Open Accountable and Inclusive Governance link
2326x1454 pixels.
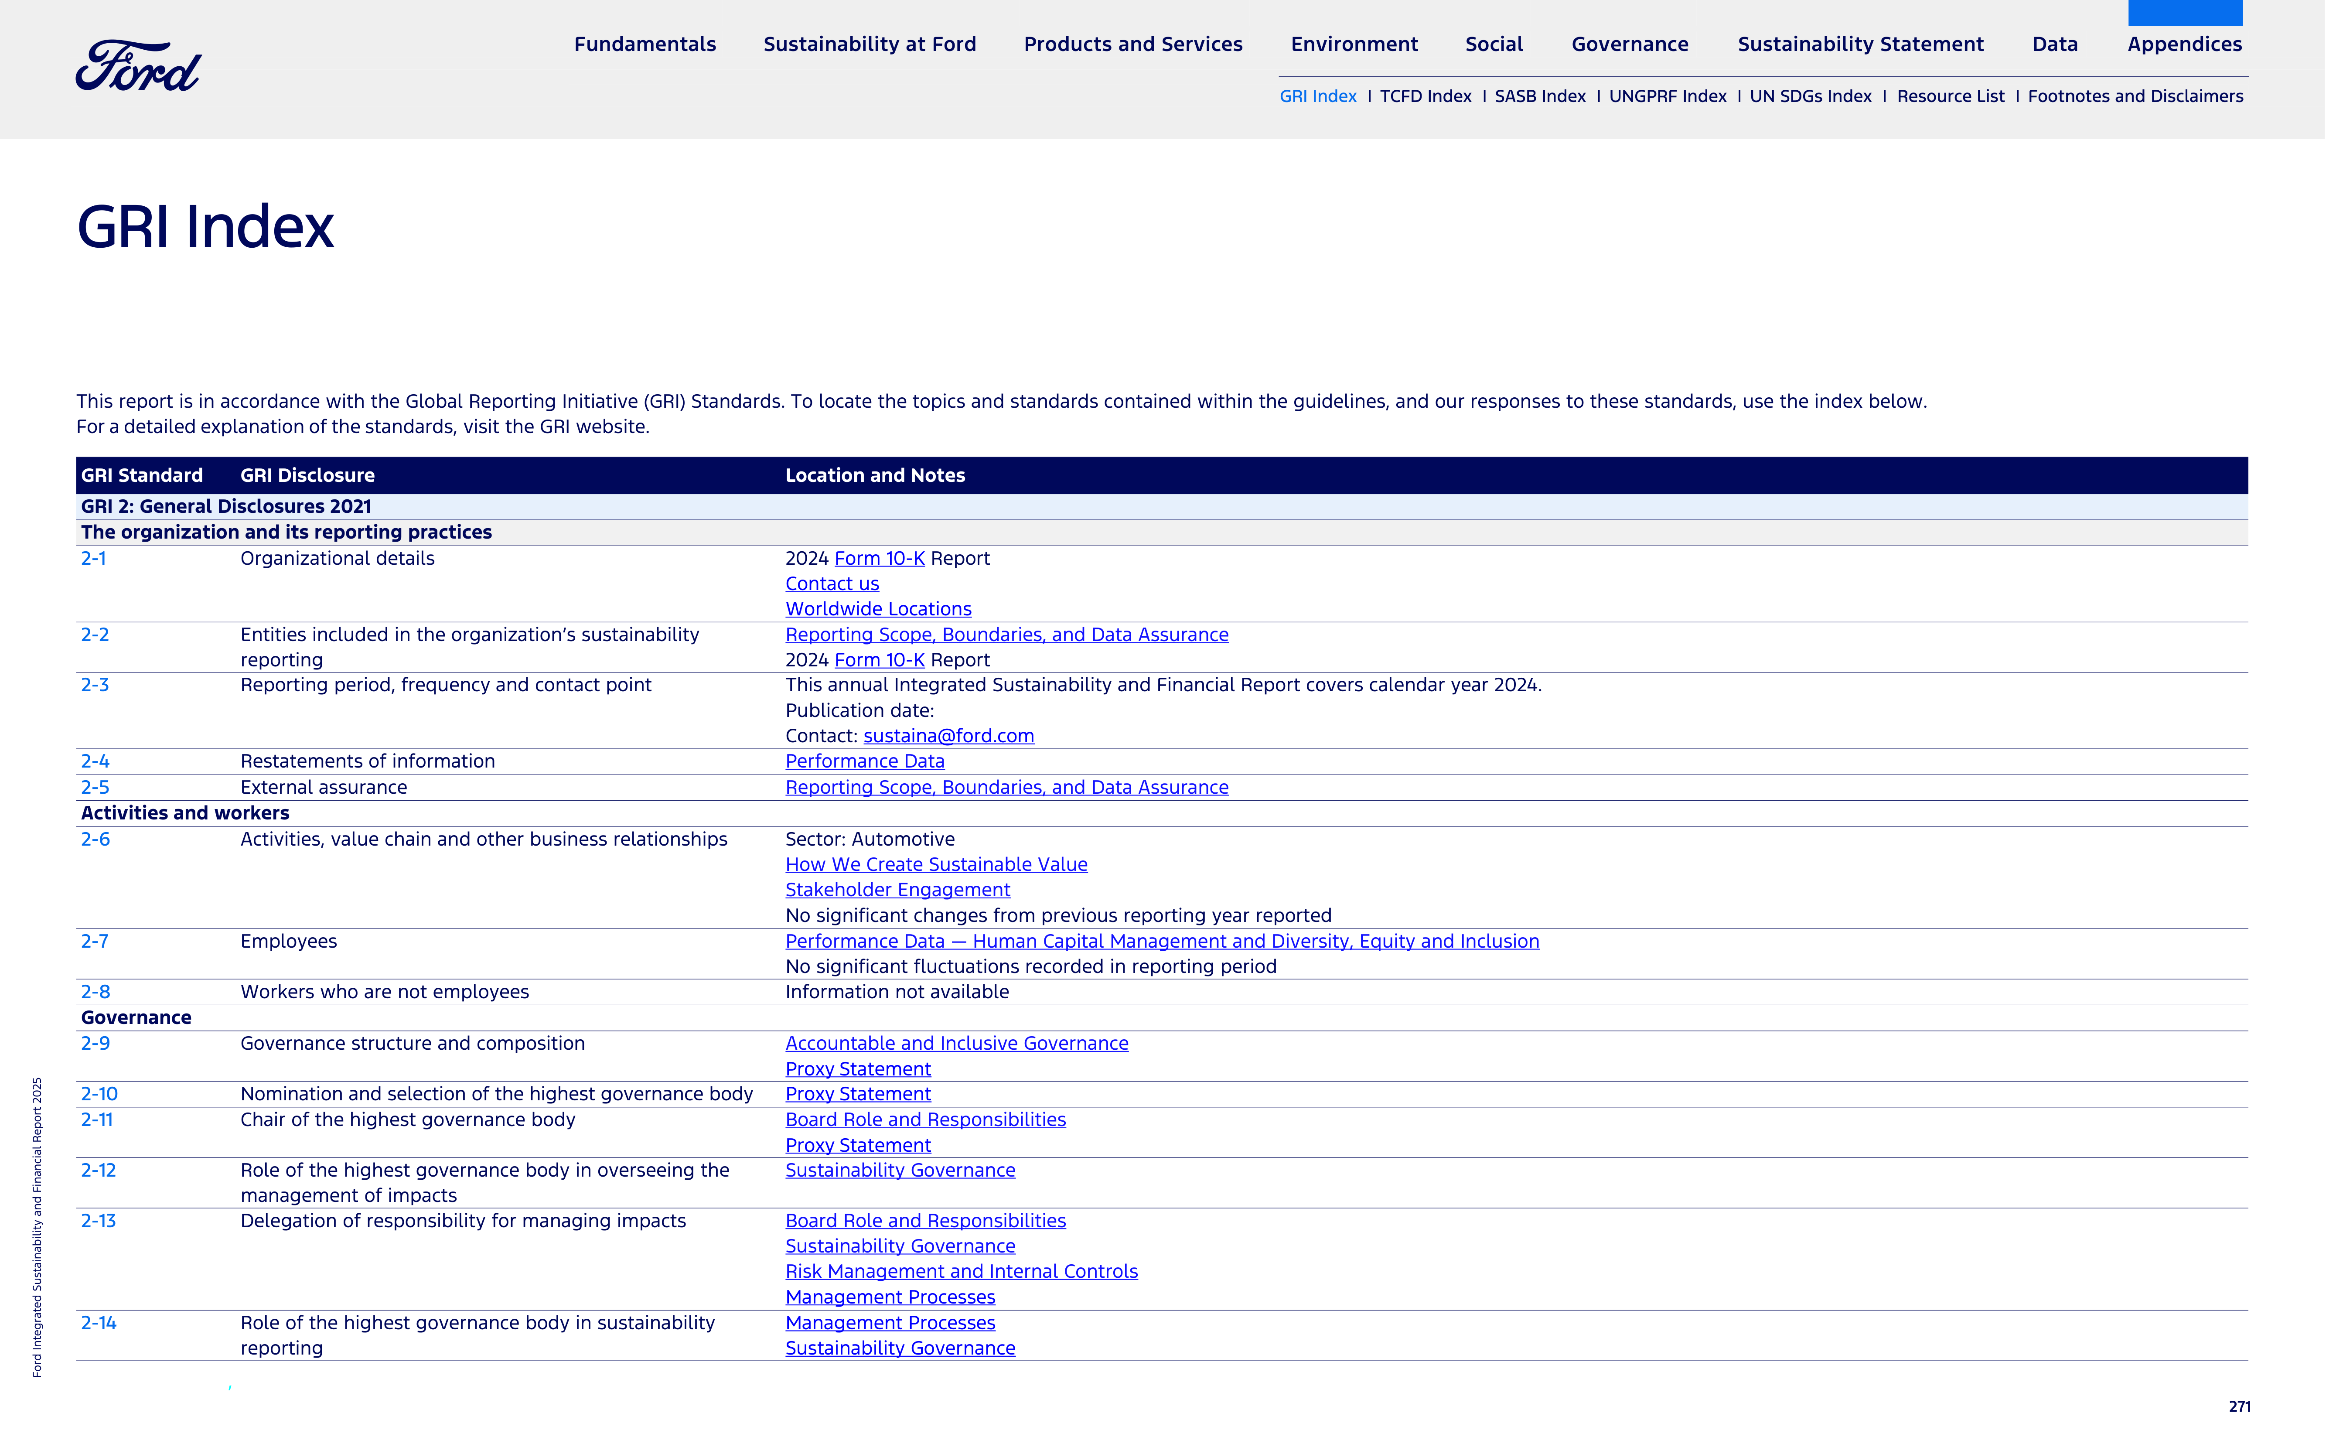pyautogui.click(x=957, y=1043)
